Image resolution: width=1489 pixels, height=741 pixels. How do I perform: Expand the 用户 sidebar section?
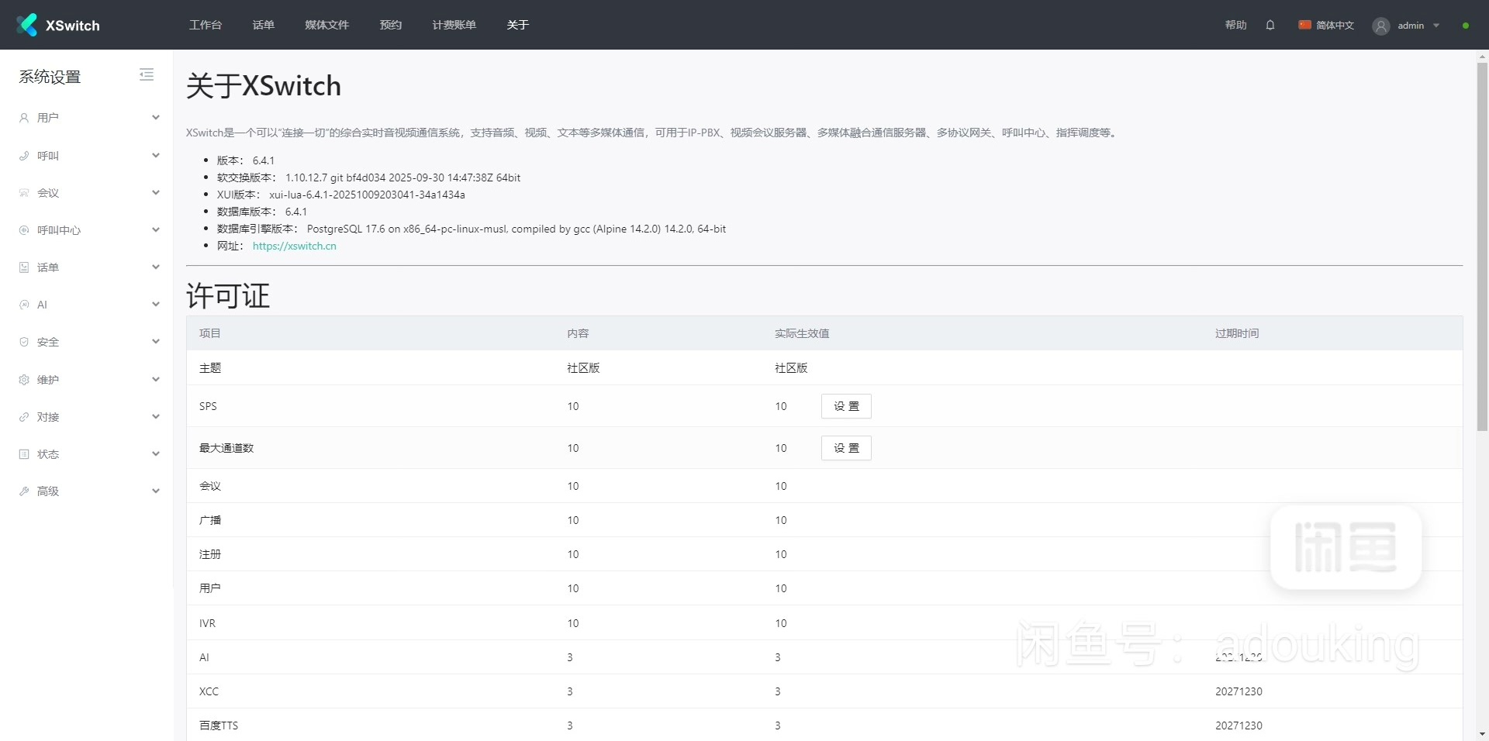(155, 118)
